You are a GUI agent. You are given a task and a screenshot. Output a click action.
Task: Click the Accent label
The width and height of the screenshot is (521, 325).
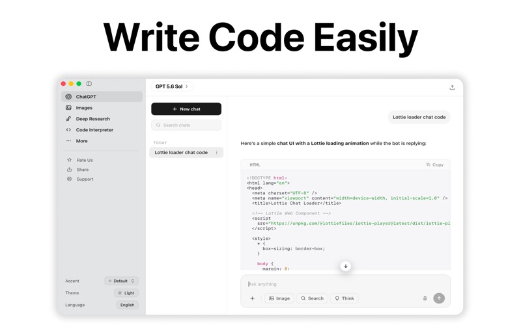click(72, 281)
